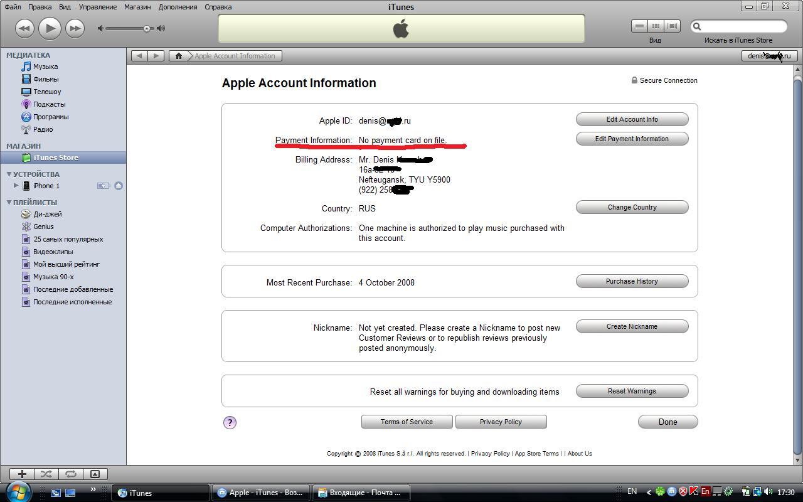Switch to the Входящие - Почта taskbar window
This screenshot has height=502, width=803.
pos(361,493)
